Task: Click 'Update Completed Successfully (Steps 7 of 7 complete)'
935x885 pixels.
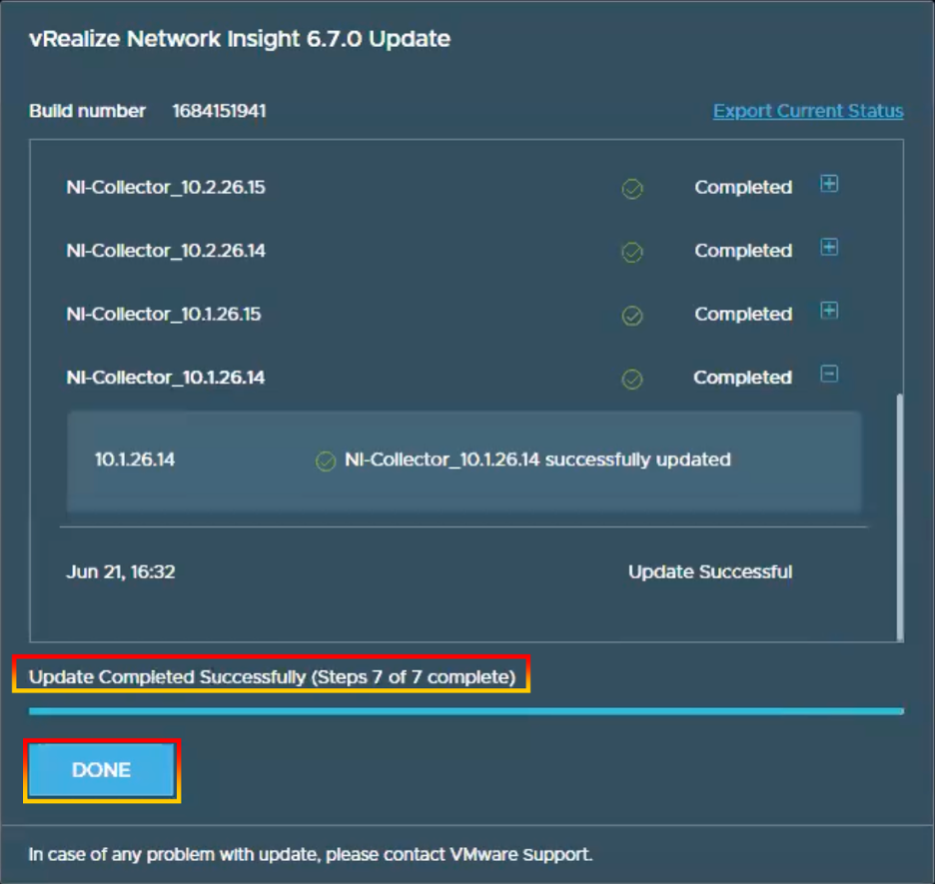Action: point(272,677)
